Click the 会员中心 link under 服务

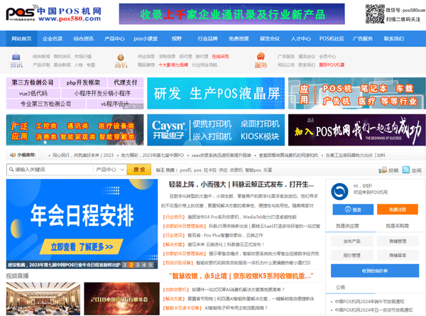[327, 57]
